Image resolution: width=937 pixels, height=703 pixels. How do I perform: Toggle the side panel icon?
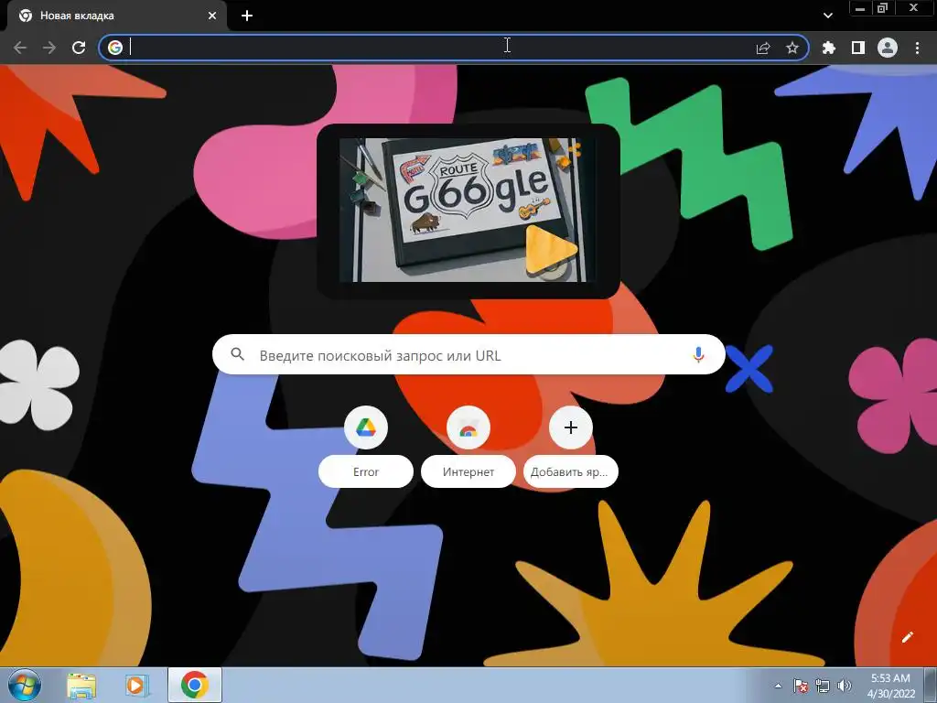point(858,48)
